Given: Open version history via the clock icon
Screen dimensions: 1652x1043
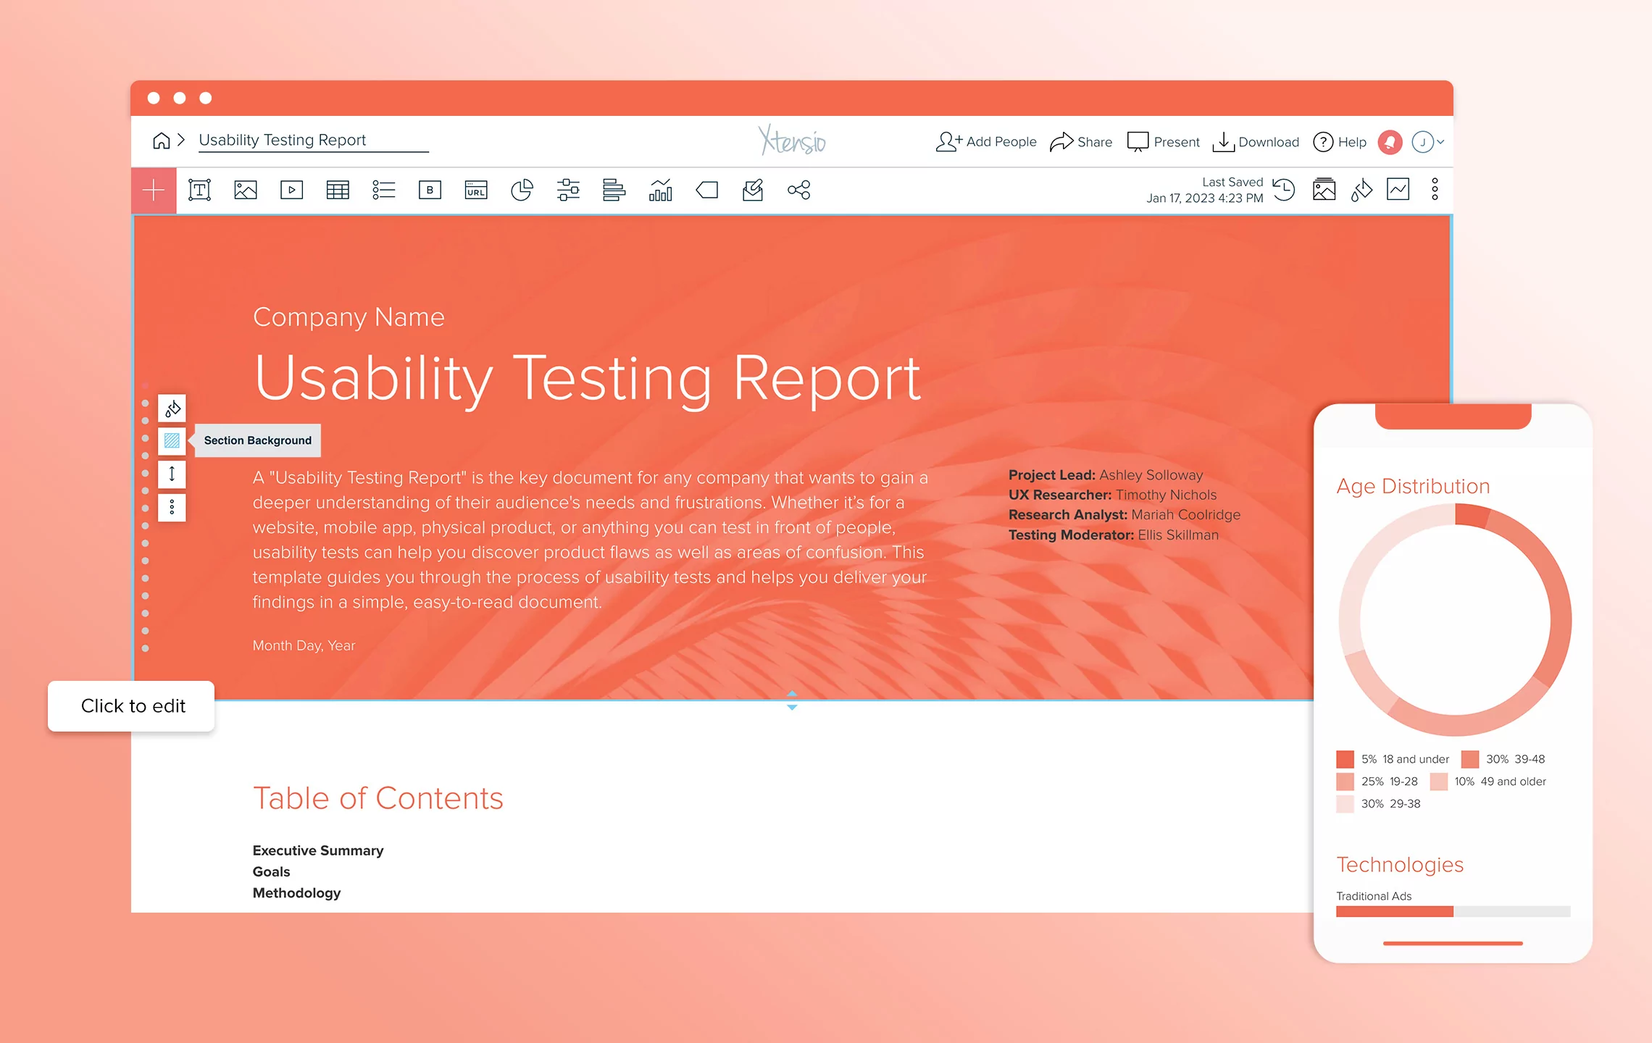Looking at the screenshot, I should [1284, 190].
